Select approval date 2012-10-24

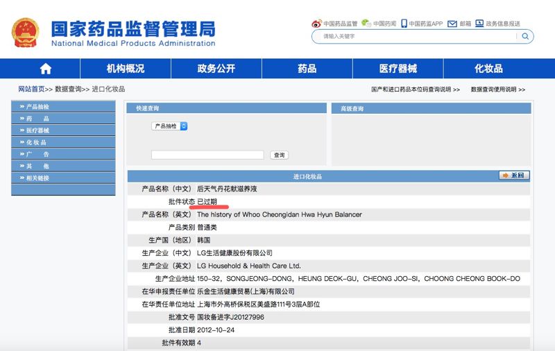[x=216, y=330]
